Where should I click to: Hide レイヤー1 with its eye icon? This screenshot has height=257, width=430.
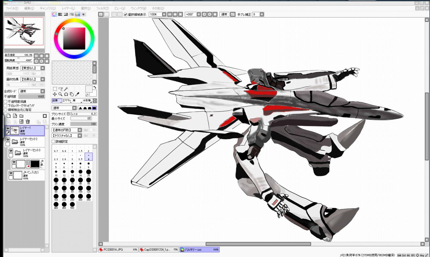[8, 128]
